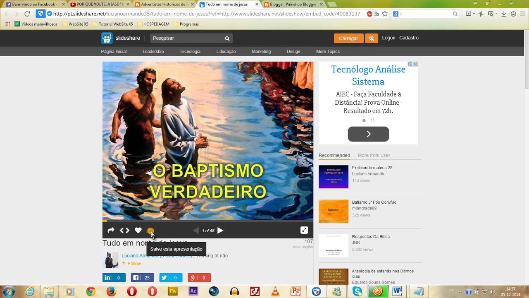Select the Recommended tab

click(334, 155)
